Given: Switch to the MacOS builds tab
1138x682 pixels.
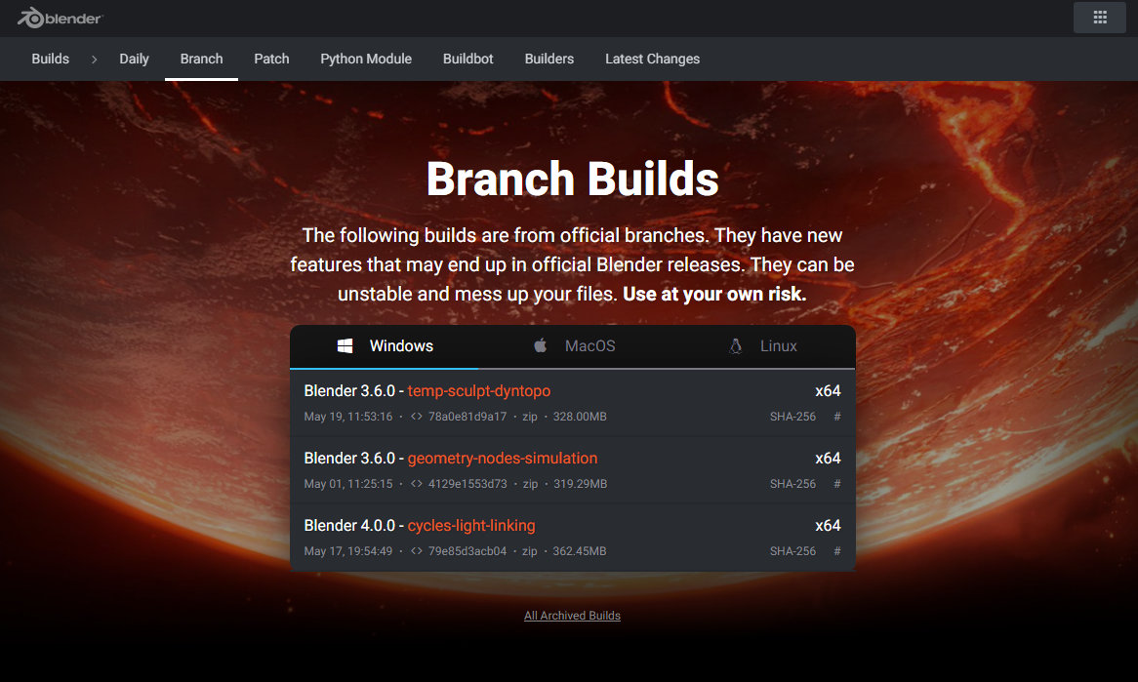Looking at the screenshot, I should [x=589, y=346].
